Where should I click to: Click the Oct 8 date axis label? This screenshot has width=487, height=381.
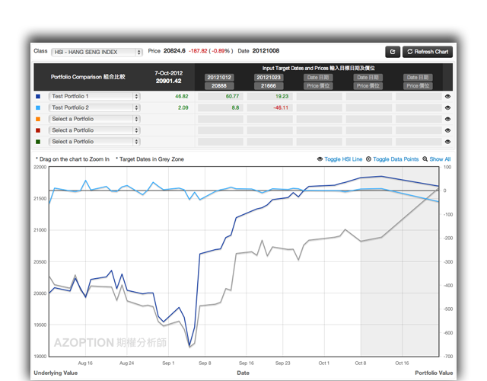pyautogui.click(x=361, y=363)
